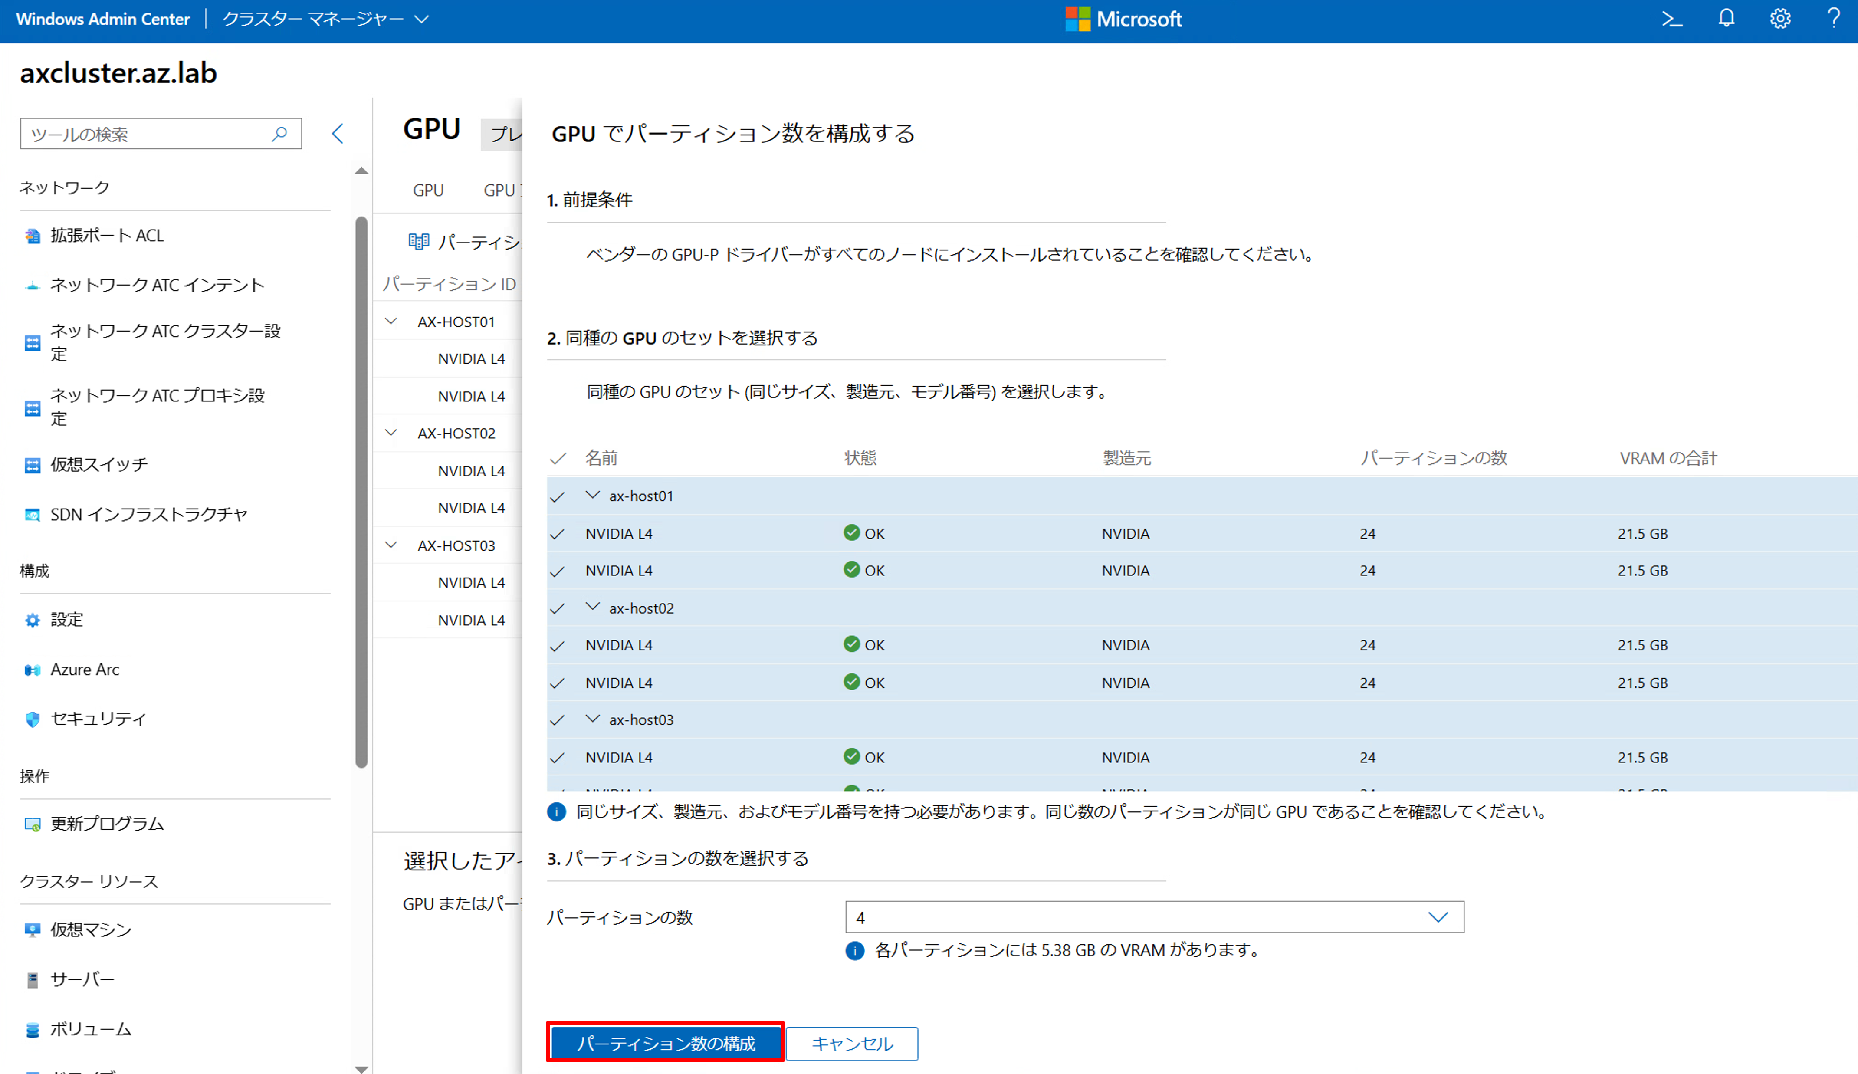Click the キャンセル button
The height and width of the screenshot is (1074, 1858).
coord(852,1044)
